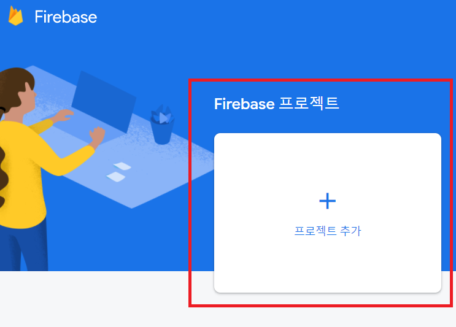Click the woman's blue pants
Screen dimensions: 456x327
(x=24, y=247)
